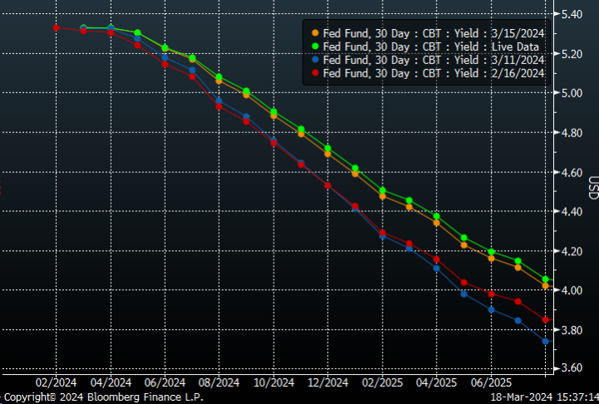Click the 4.00 y-axis label
Viewport: 599px width, 404px height.
tap(572, 291)
